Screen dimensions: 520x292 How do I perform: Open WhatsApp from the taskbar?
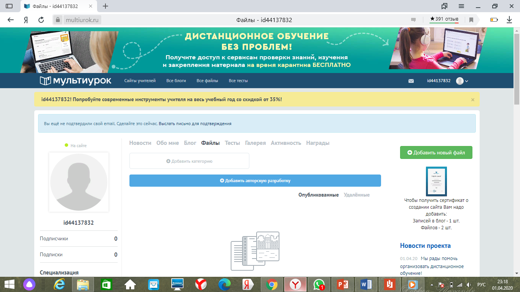pos(319,284)
